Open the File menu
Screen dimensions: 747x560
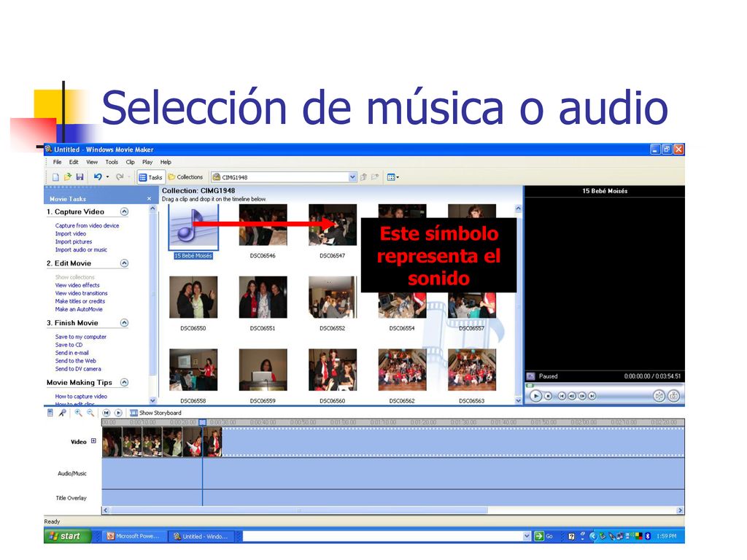coord(57,162)
